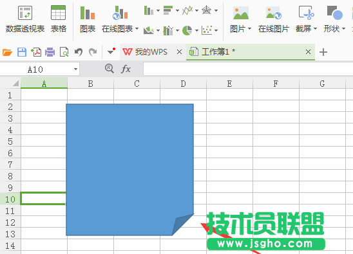This screenshot has width=353, height=254.
Task: Close the 我的WPS tab
Action: pyautogui.click(x=180, y=52)
